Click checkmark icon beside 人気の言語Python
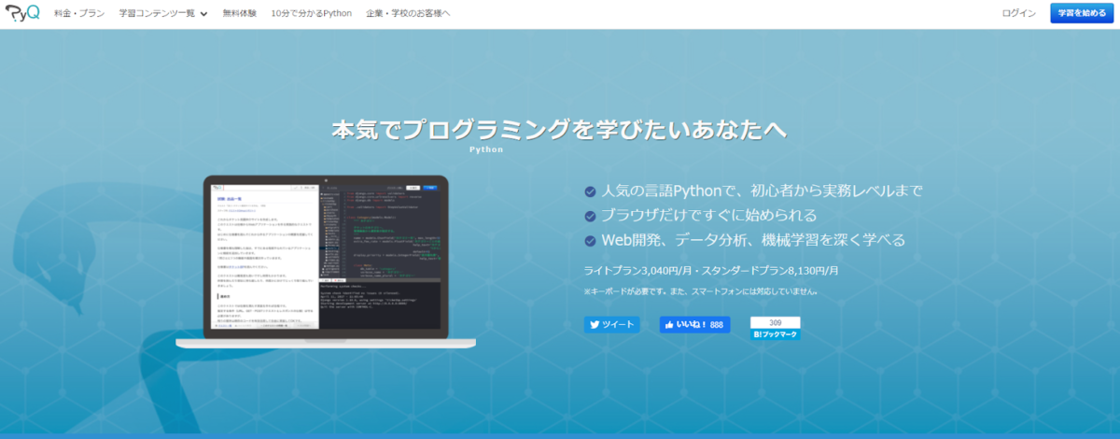 coord(590,191)
